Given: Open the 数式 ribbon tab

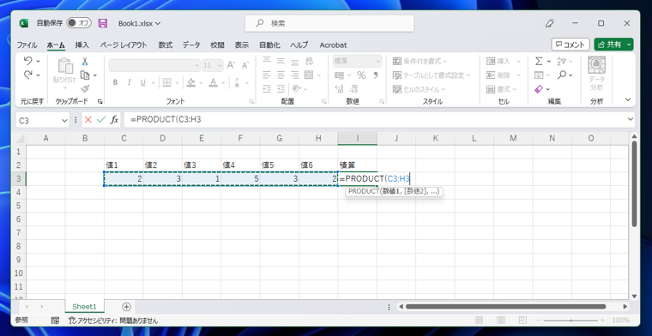Looking at the screenshot, I should coord(165,45).
